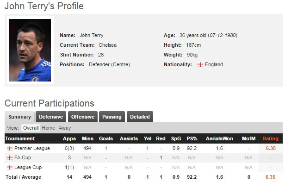The image size is (285, 182).
Task: Click the FA Cup flag icon
Action: (x=10, y=157)
